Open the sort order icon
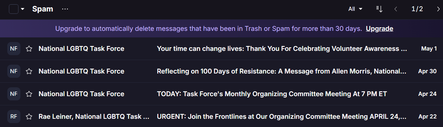Screen dimensions: 443x127 379,9
